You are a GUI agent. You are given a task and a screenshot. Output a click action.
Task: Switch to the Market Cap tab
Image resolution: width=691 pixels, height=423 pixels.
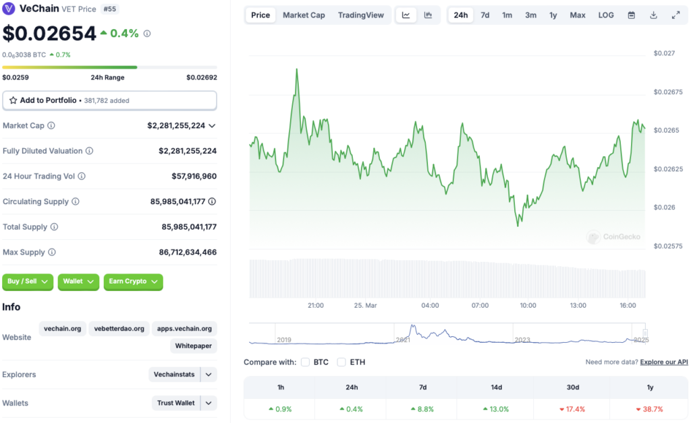(304, 15)
